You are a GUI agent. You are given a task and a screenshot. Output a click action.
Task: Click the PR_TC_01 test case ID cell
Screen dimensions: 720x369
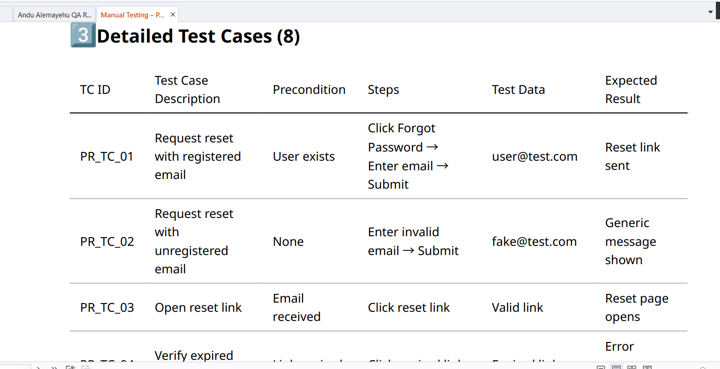tap(107, 157)
